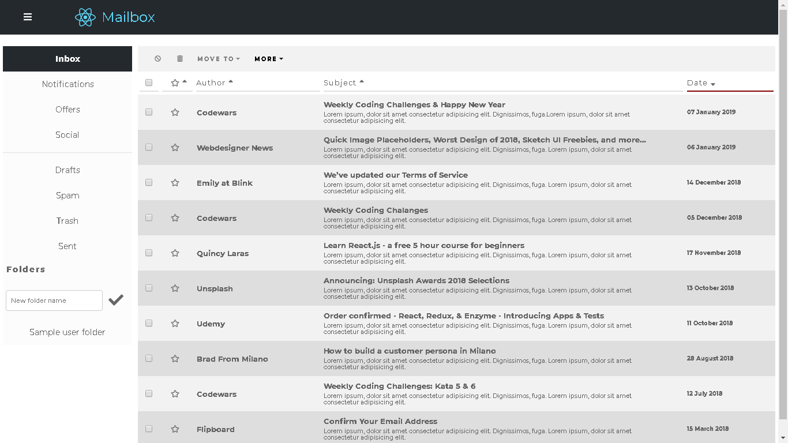Open We've updated our Terms of Service email

pyautogui.click(x=396, y=175)
